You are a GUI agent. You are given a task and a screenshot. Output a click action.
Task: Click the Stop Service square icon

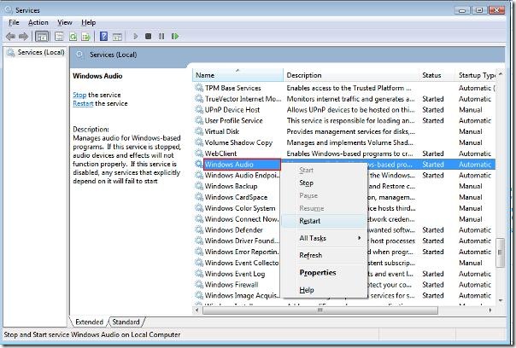[x=148, y=36]
